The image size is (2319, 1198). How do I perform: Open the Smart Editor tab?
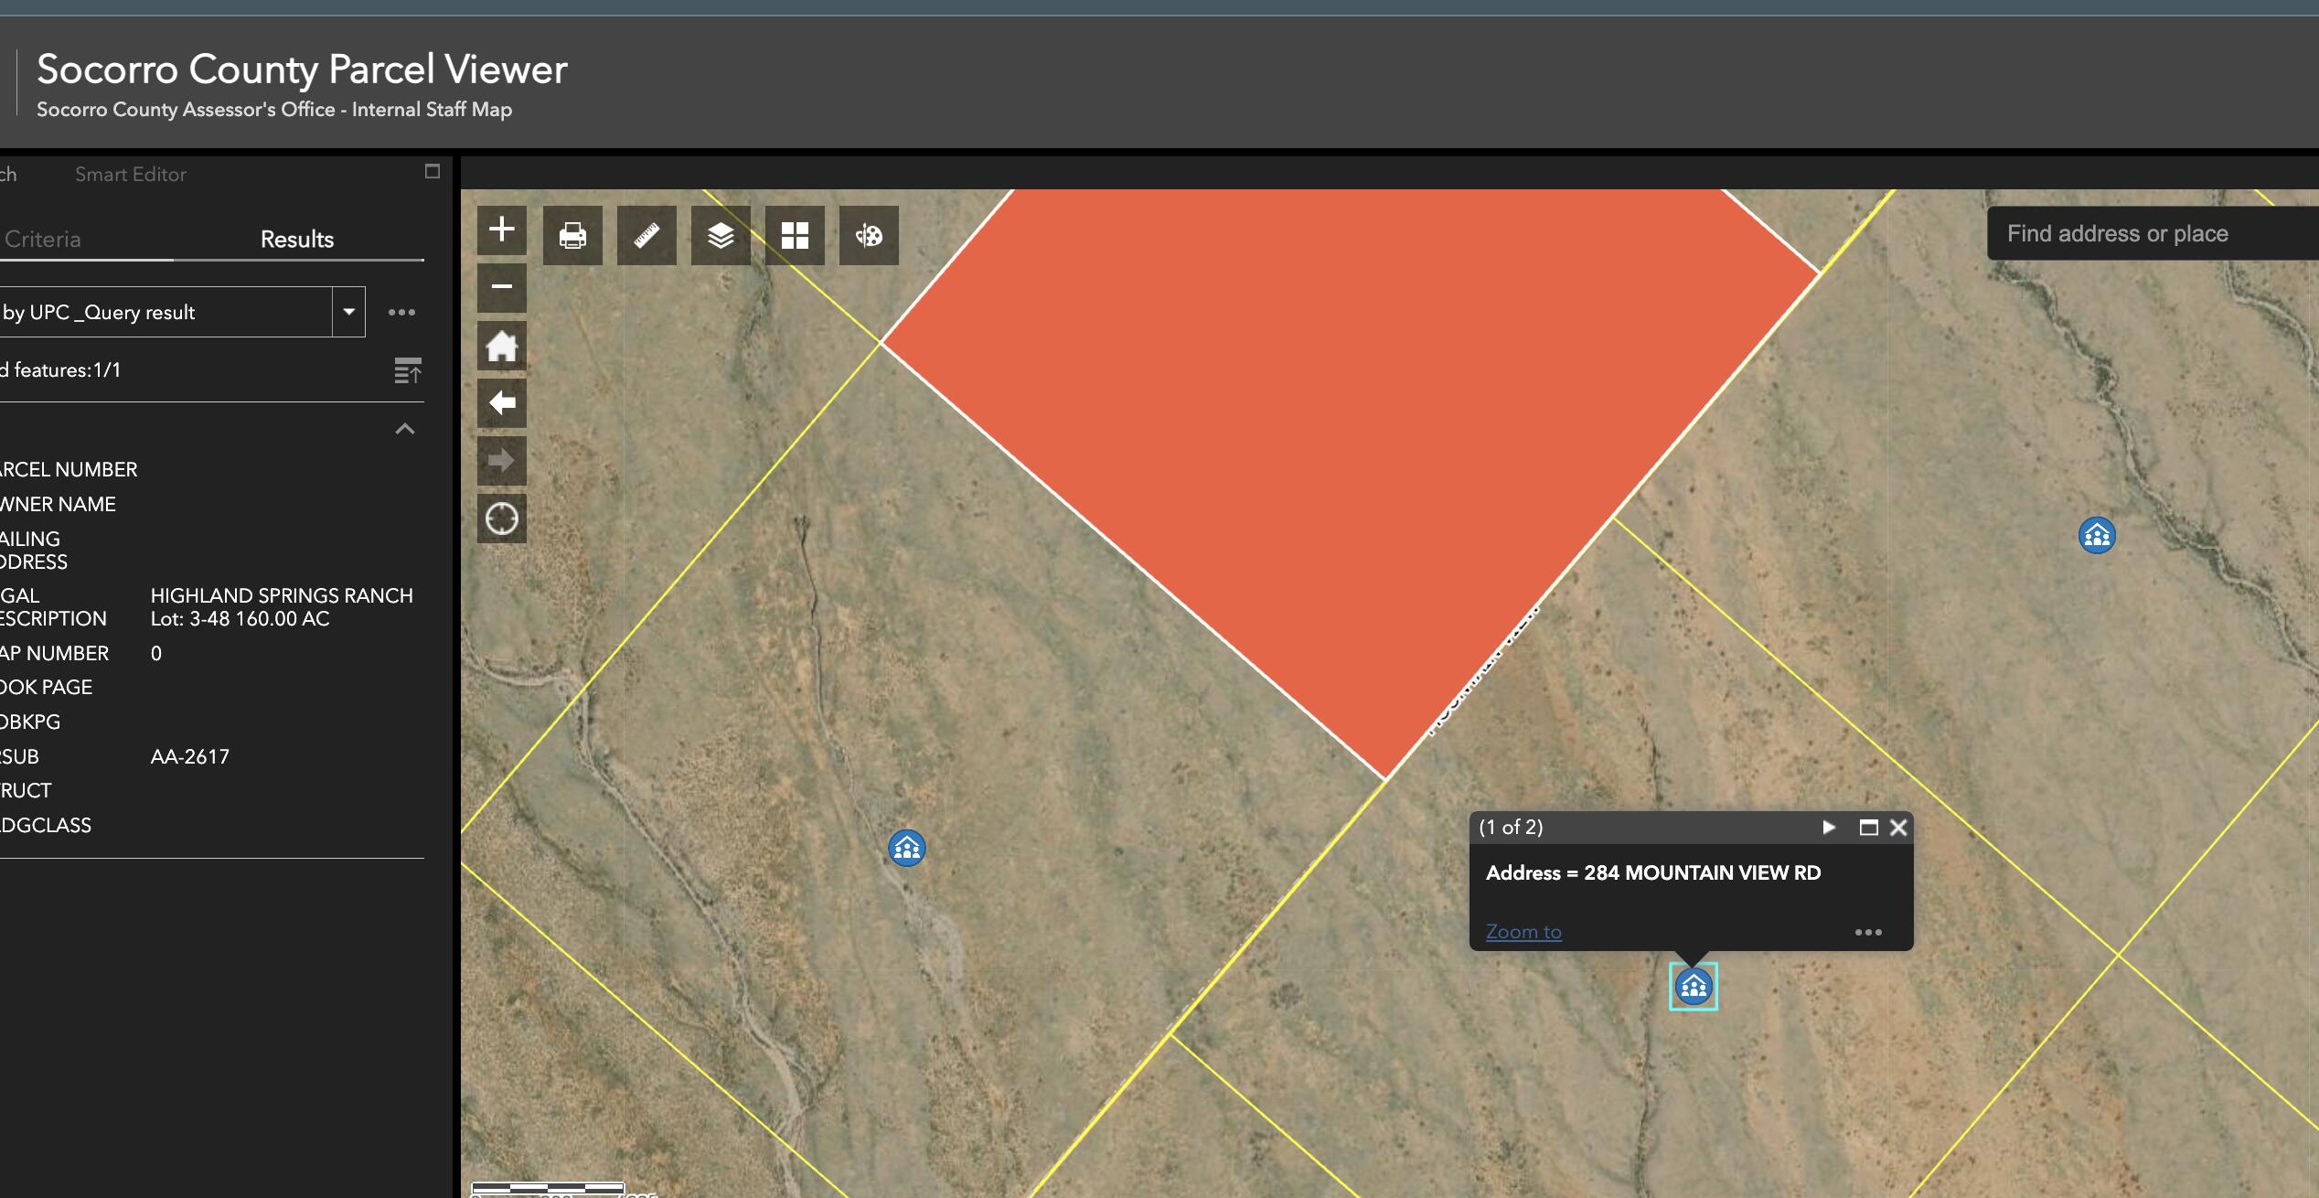pos(131,175)
